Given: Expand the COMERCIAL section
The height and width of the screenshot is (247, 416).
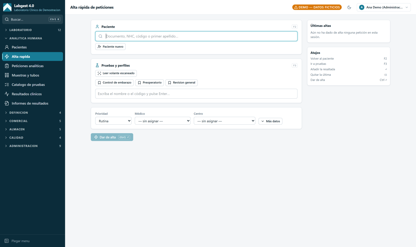Looking at the screenshot, I should 32,121.
